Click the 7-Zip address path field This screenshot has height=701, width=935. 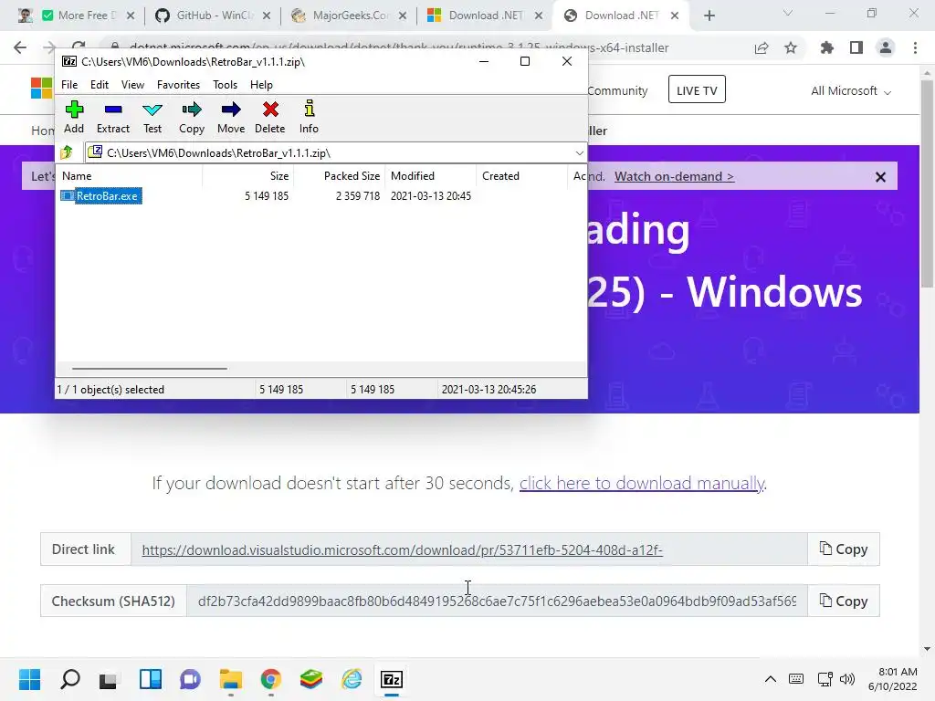(336, 153)
